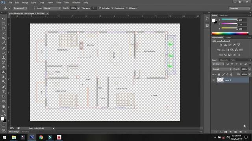Select the Zoom tool
The height and width of the screenshot is (141, 252).
click(x=4, y=111)
